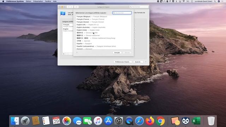Open Google Chrome in Dock
The image size is (226, 127).
point(160,121)
